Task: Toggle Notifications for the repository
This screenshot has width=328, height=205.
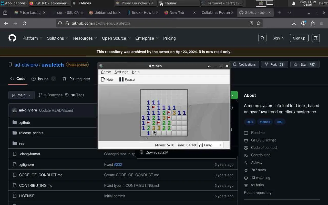Action: click(244, 65)
